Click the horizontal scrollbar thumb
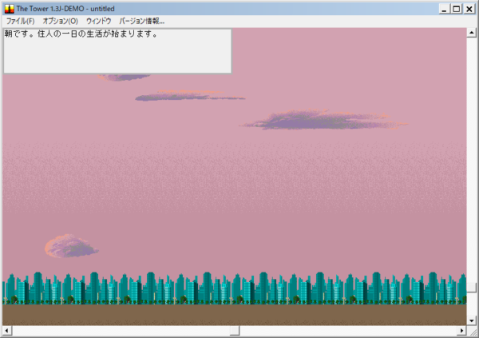479x338 pixels. click(x=234, y=330)
